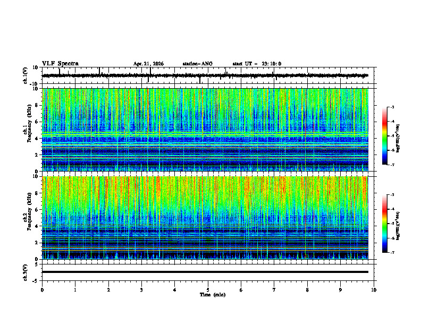Select the Apr. 21, 2026 date label
The image size is (421, 325).
point(148,64)
